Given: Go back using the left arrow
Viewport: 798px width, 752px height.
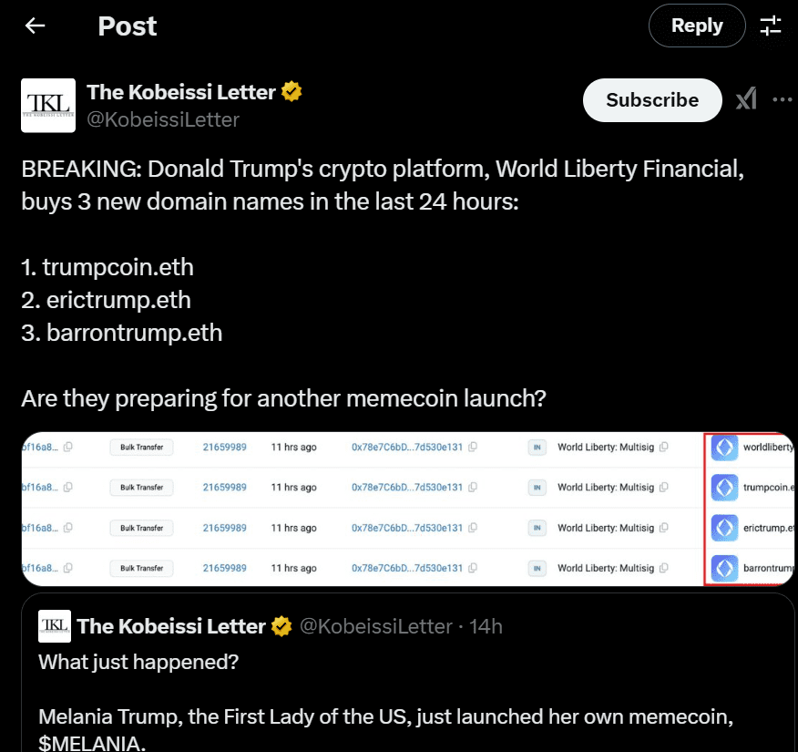Looking at the screenshot, I should 35,26.
